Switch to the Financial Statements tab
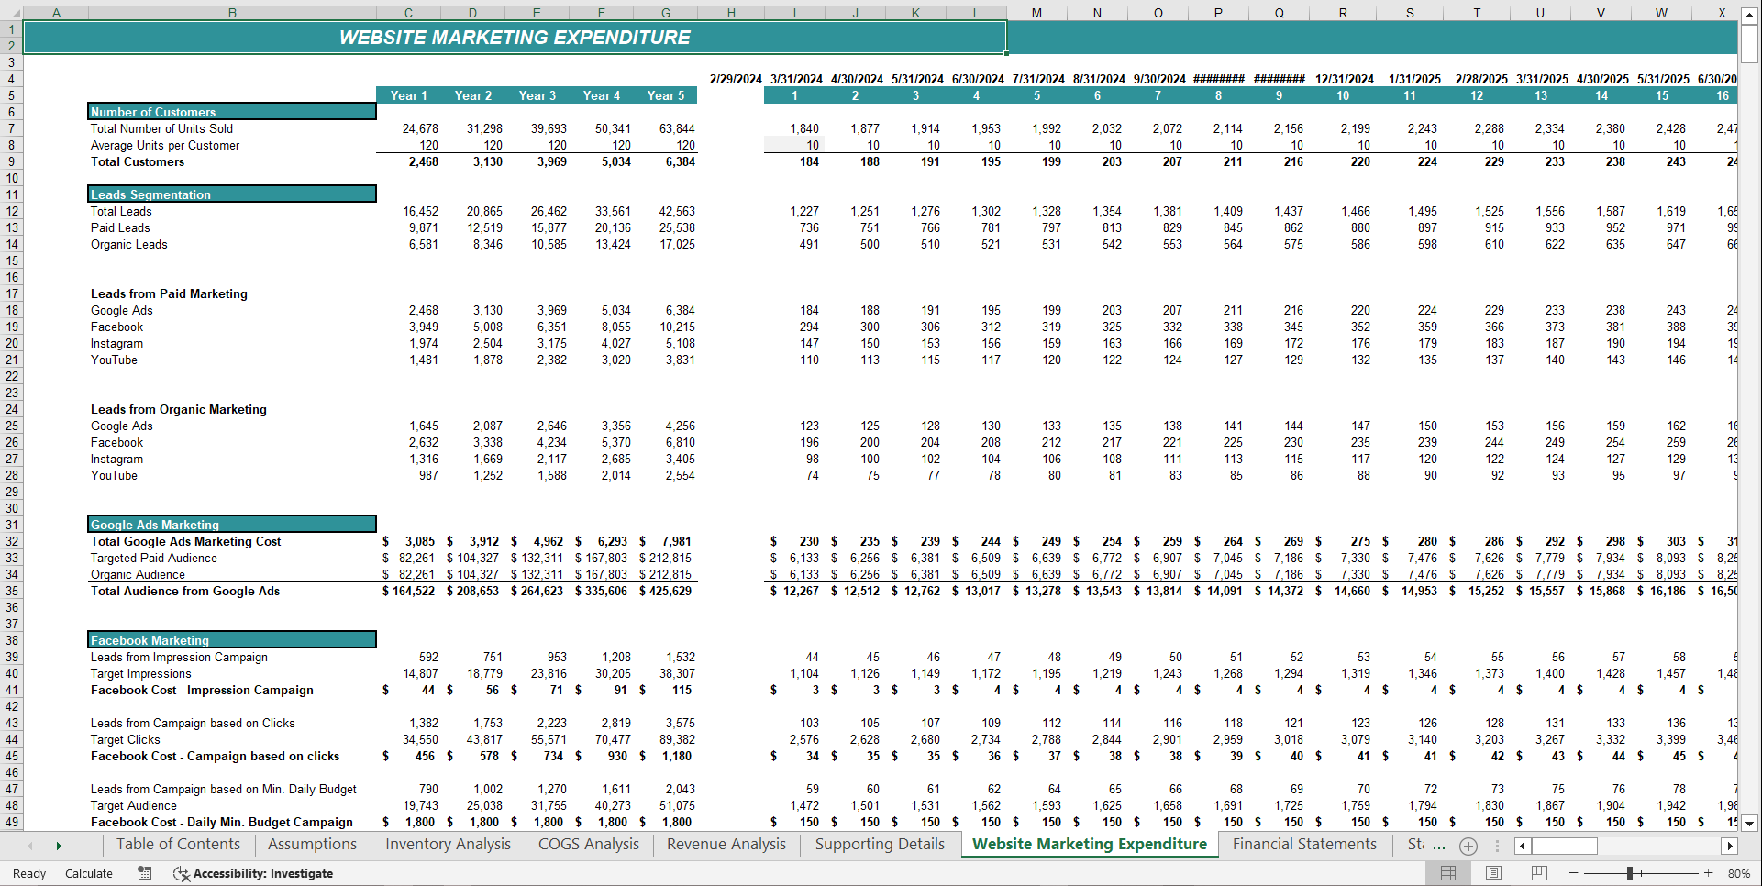This screenshot has height=886, width=1762. [x=1303, y=844]
